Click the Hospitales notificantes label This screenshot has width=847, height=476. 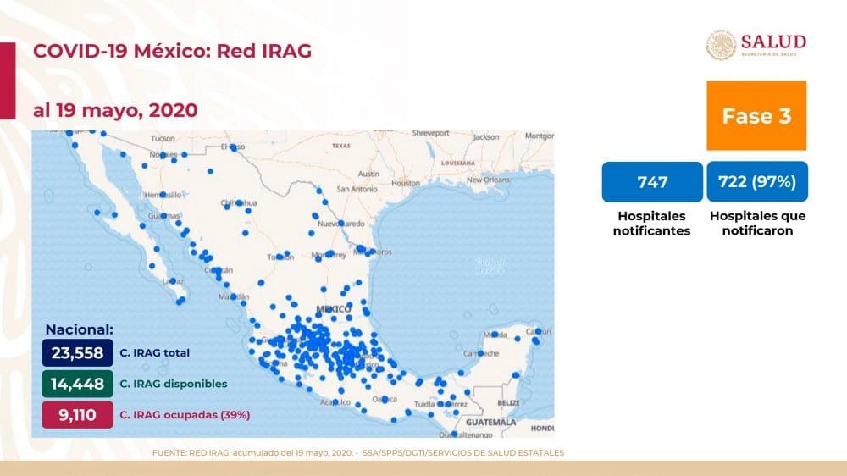(651, 224)
